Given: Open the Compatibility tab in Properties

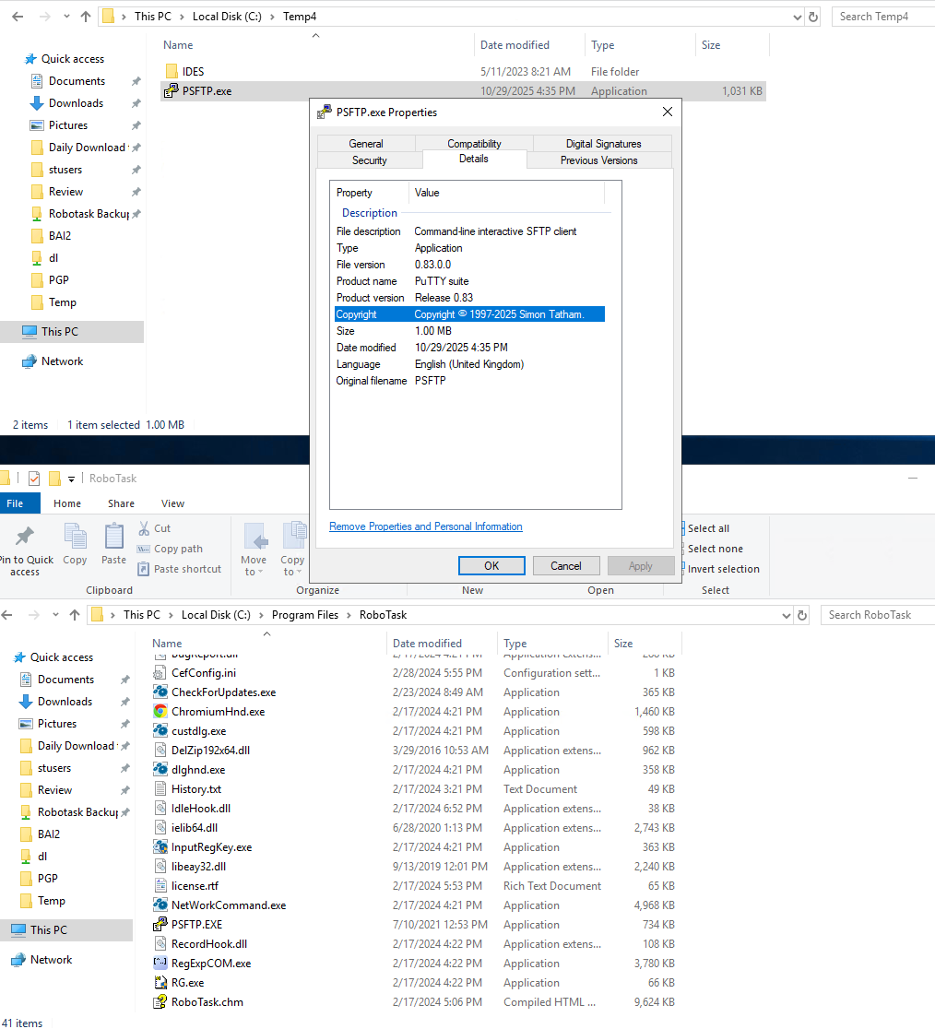Looking at the screenshot, I should (474, 144).
